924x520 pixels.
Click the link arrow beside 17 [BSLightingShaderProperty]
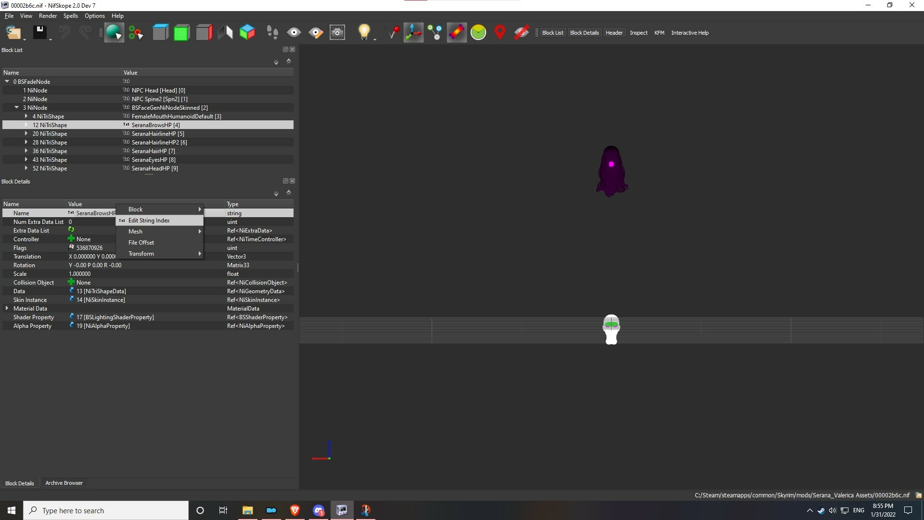click(71, 317)
